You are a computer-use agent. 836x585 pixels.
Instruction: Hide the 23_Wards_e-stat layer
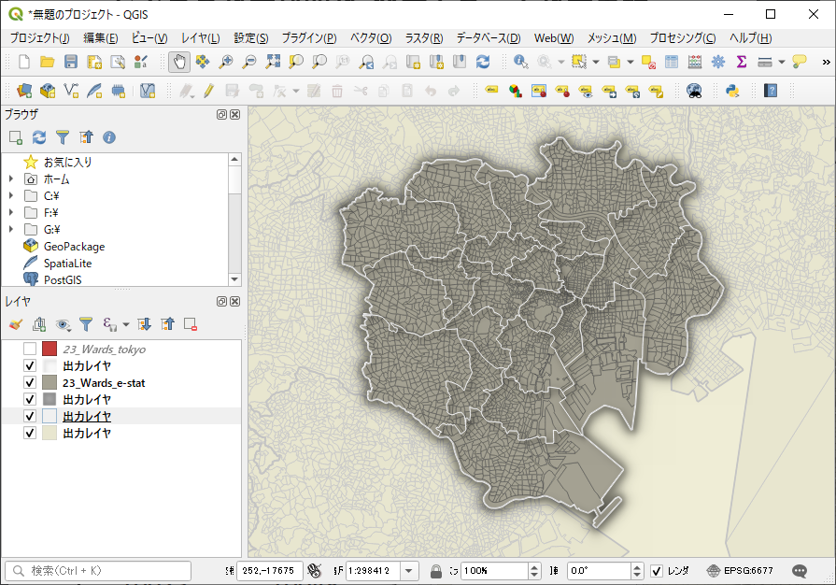click(30, 383)
